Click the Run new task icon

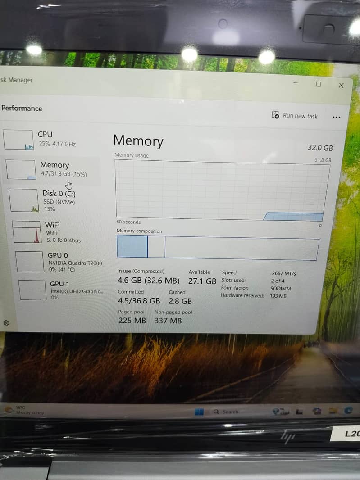click(275, 115)
